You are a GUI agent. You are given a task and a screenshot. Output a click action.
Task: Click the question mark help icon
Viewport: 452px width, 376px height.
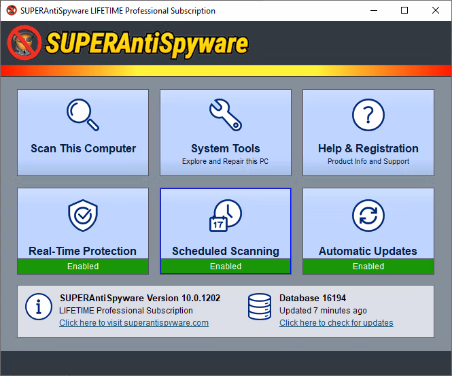tap(368, 115)
